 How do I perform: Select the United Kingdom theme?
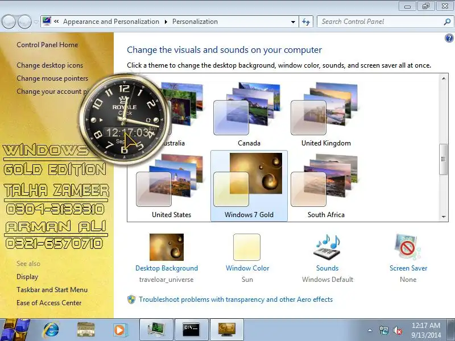[x=326, y=114]
